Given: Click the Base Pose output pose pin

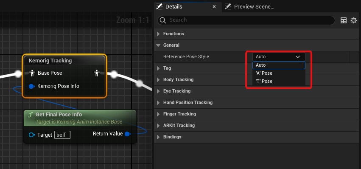Looking at the screenshot, I should point(96,73).
